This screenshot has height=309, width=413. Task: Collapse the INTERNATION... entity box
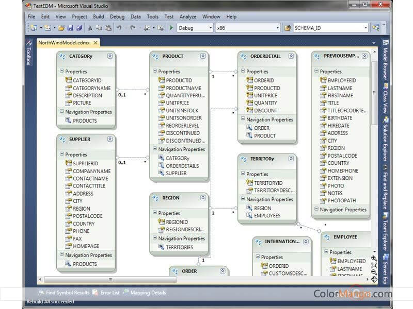[x=306, y=242]
